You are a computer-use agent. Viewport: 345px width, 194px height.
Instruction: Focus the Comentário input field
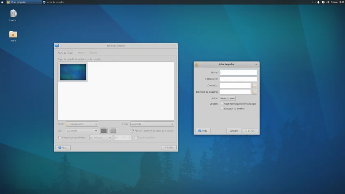click(238, 79)
